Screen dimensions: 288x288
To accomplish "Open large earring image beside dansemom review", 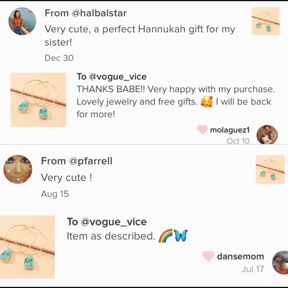I will (27, 247).
